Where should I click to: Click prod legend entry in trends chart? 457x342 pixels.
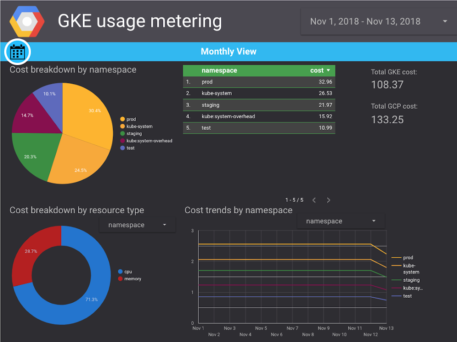[x=403, y=258]
